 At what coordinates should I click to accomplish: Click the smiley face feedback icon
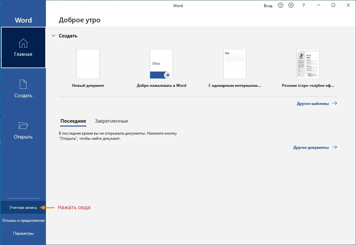(281, 5)
